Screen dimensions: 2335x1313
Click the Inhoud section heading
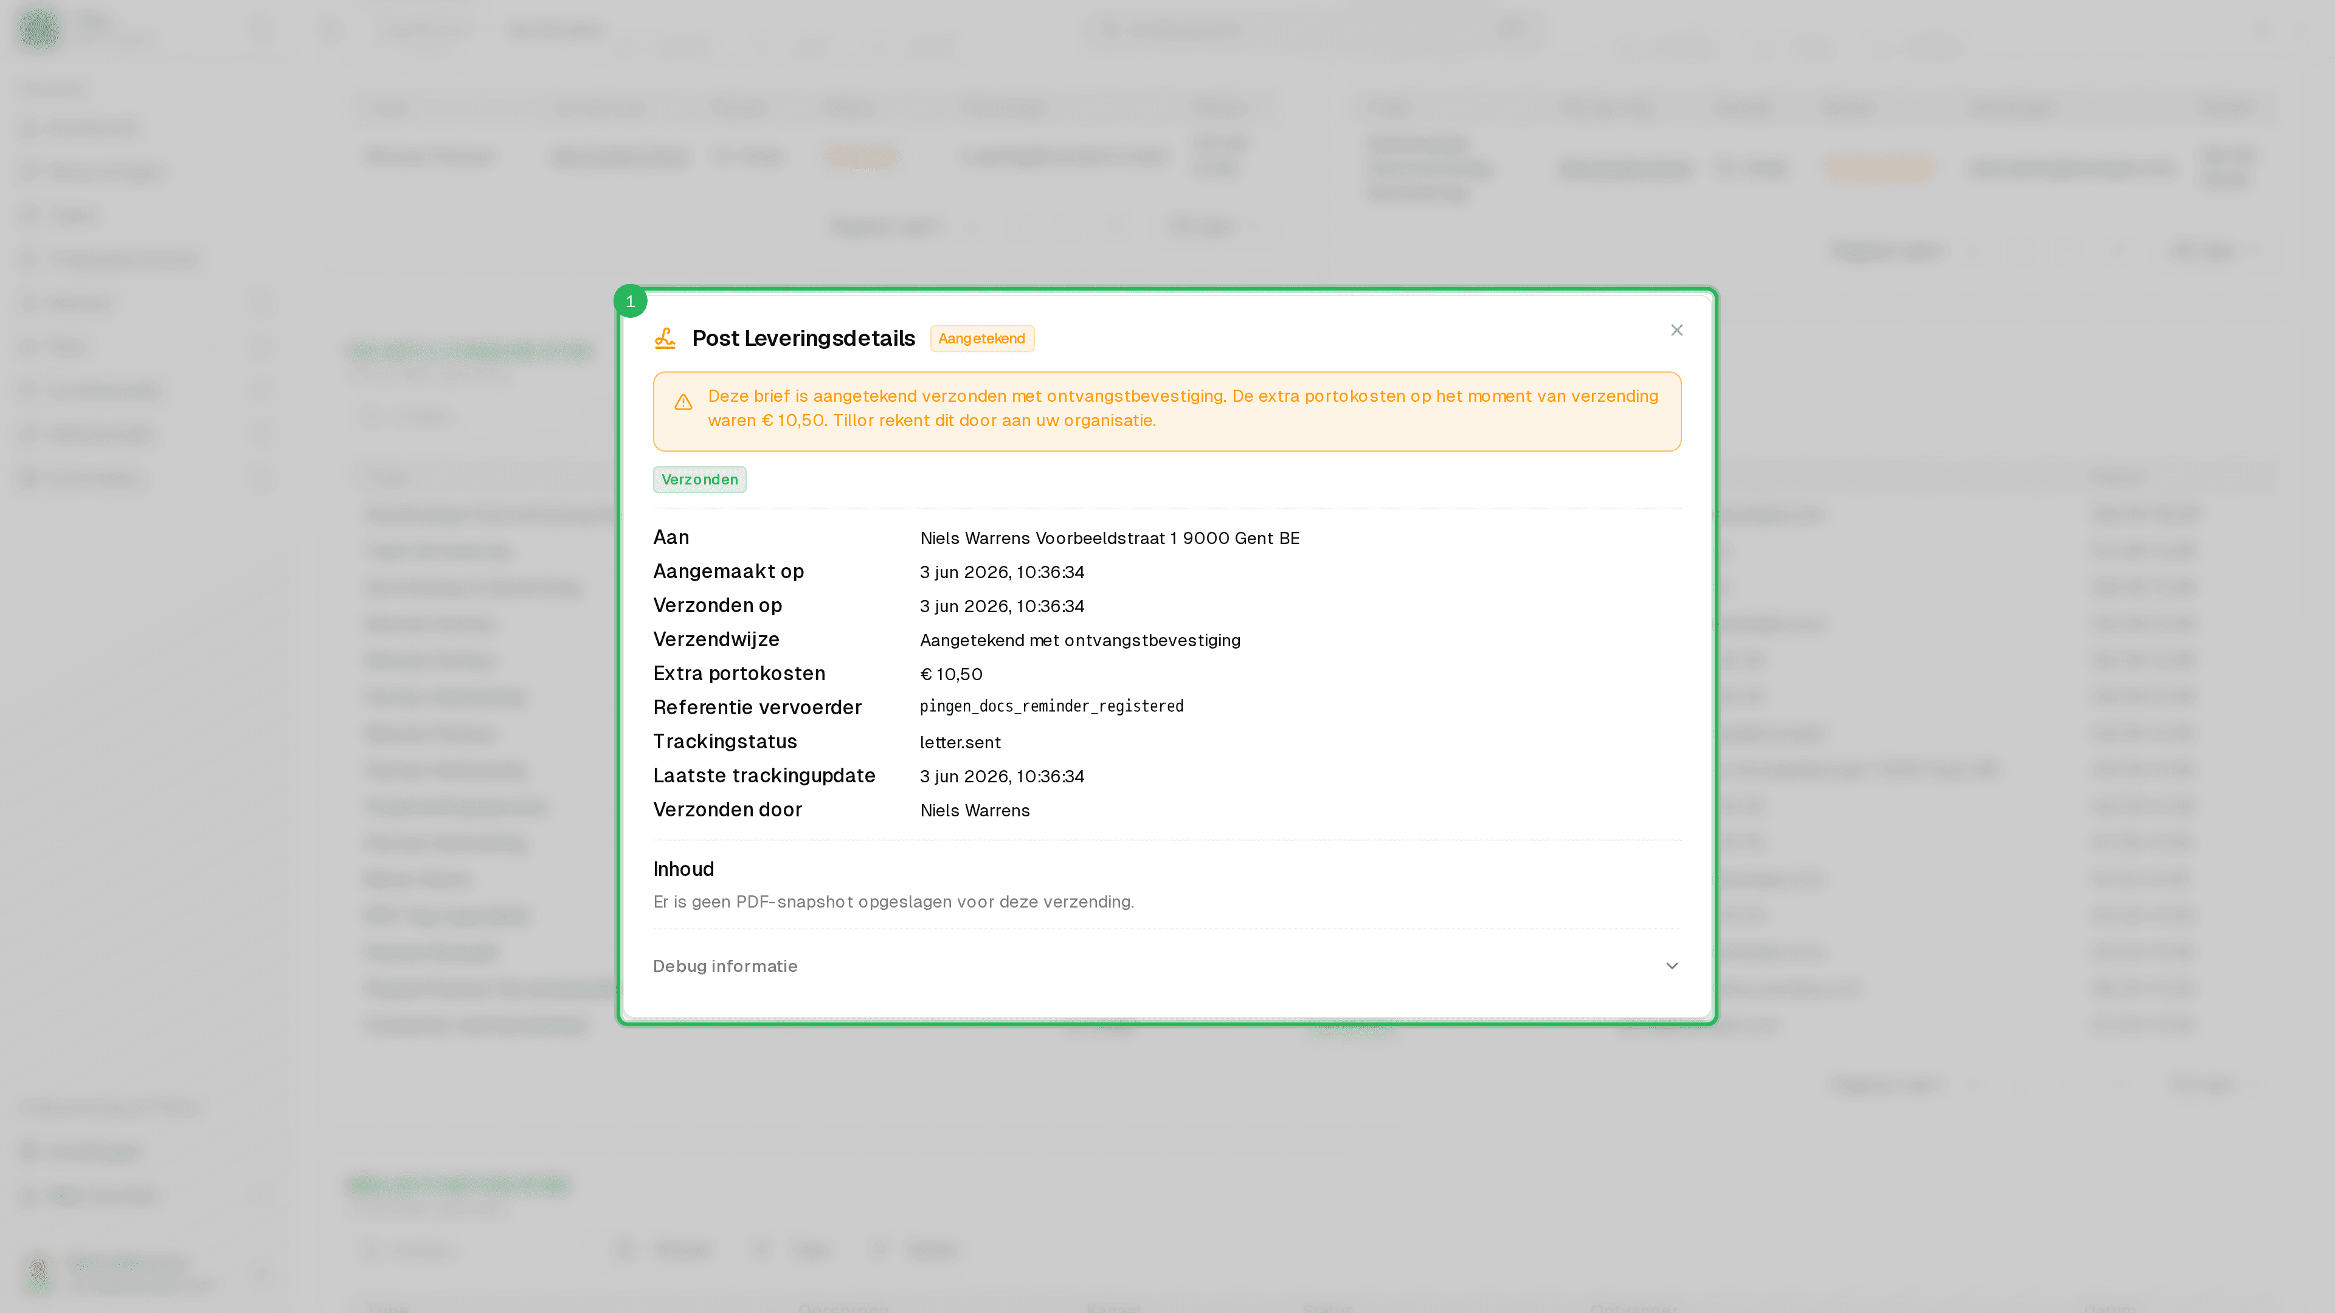coord(683,869)
